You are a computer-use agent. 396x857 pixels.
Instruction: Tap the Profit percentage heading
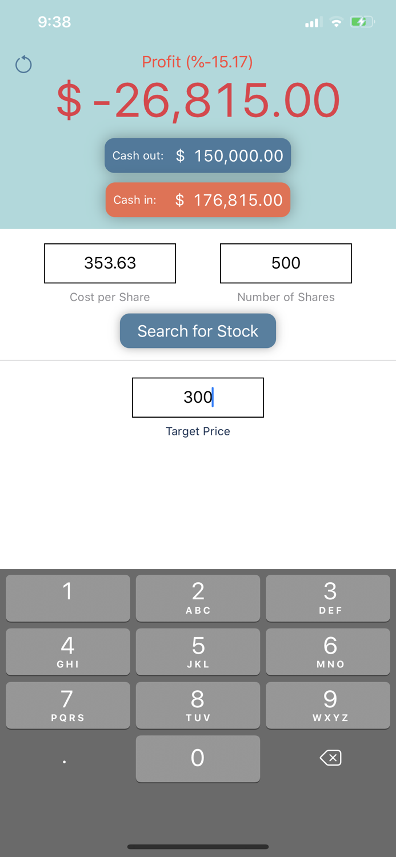click(x=198, y=62)
